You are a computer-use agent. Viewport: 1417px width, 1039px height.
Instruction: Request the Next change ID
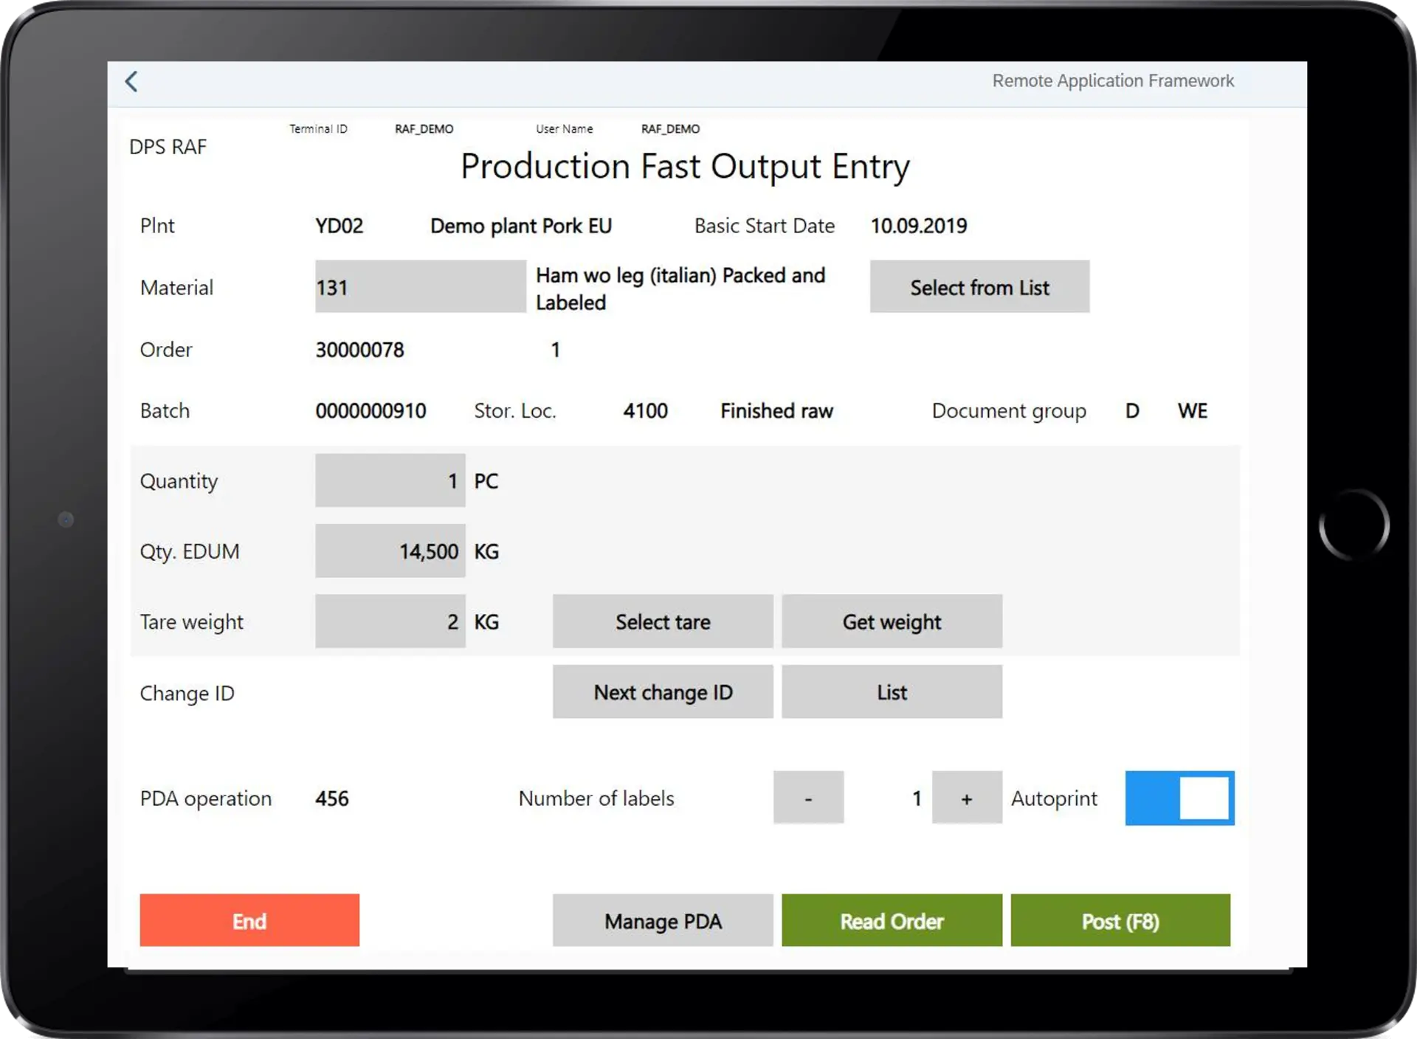click(662, 691)
